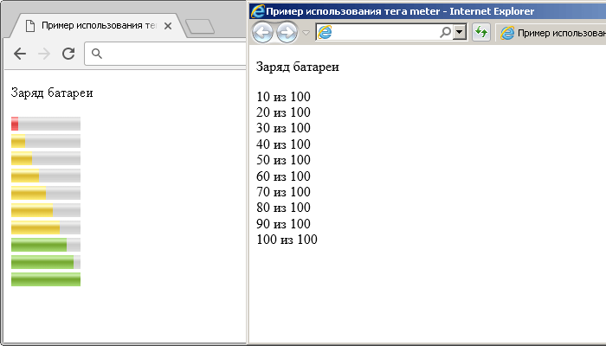Refresh the page in Internet Explorer
This screenshot has height=346, width=606.
[x=481, y=33]
